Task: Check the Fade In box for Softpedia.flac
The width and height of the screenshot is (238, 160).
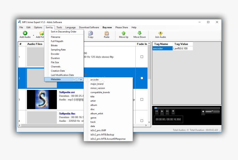Action: pyautogui.click(x=142, y=121)
